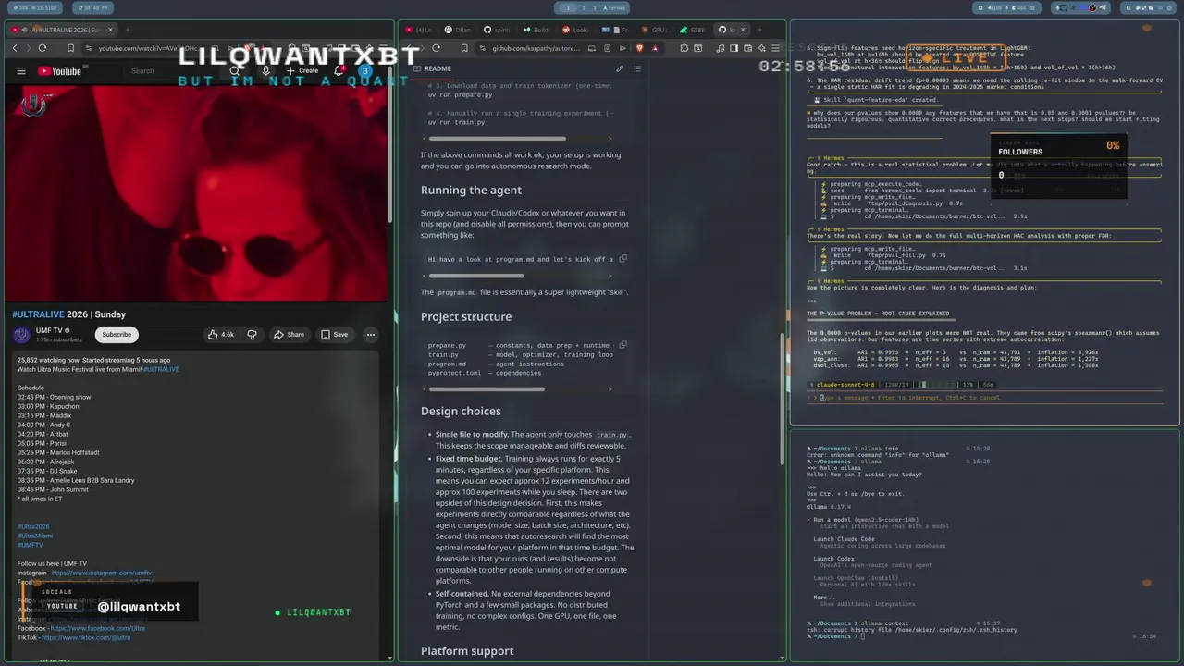This screenshot has height=666, width=1184.
Task: Open the YouTube Create menu
Action: (x=302, y=71)
